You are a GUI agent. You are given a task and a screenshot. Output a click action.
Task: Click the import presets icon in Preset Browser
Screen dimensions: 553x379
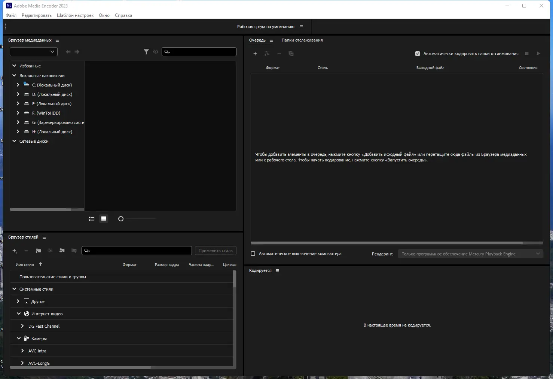[x=62, y=251]
